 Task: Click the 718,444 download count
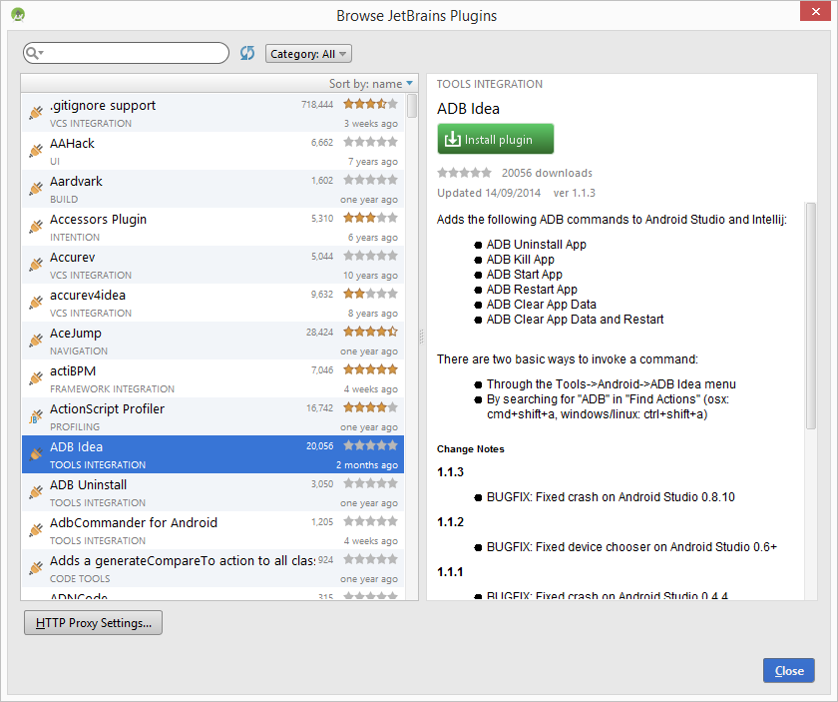(317, 104)
